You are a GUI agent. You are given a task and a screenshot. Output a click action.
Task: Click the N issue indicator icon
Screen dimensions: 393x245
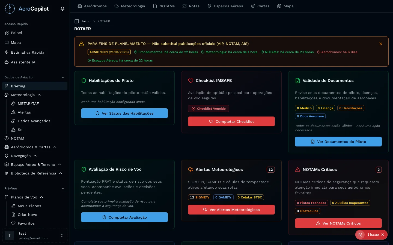coord(360,235)
